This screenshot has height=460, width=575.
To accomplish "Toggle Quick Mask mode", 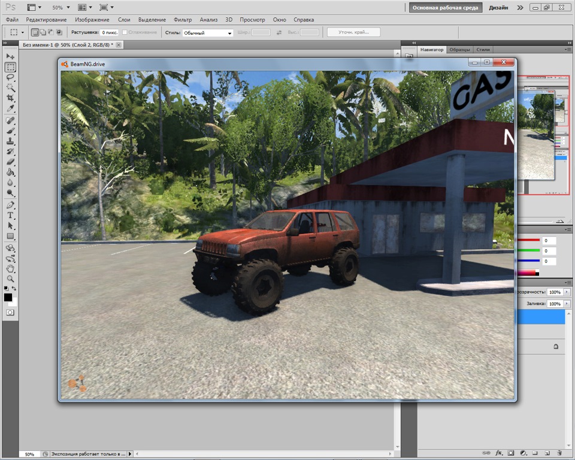I will 10,313.
